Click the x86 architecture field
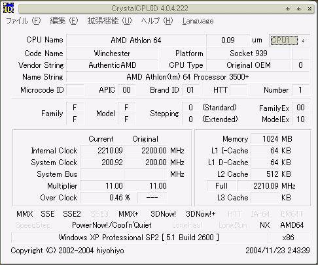 (x=289, y=238)
